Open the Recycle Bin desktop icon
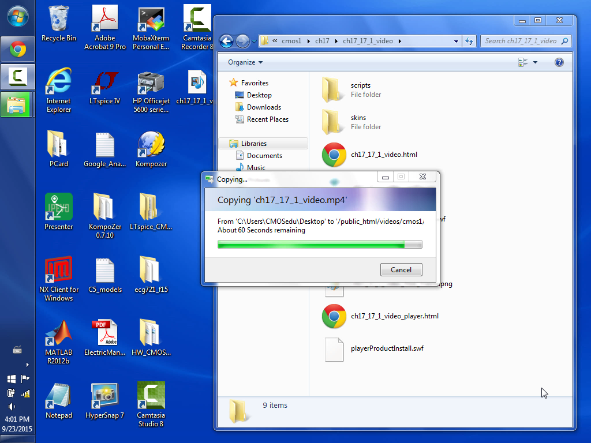Screen dimensions: 591x443 [x=58, y=24]
